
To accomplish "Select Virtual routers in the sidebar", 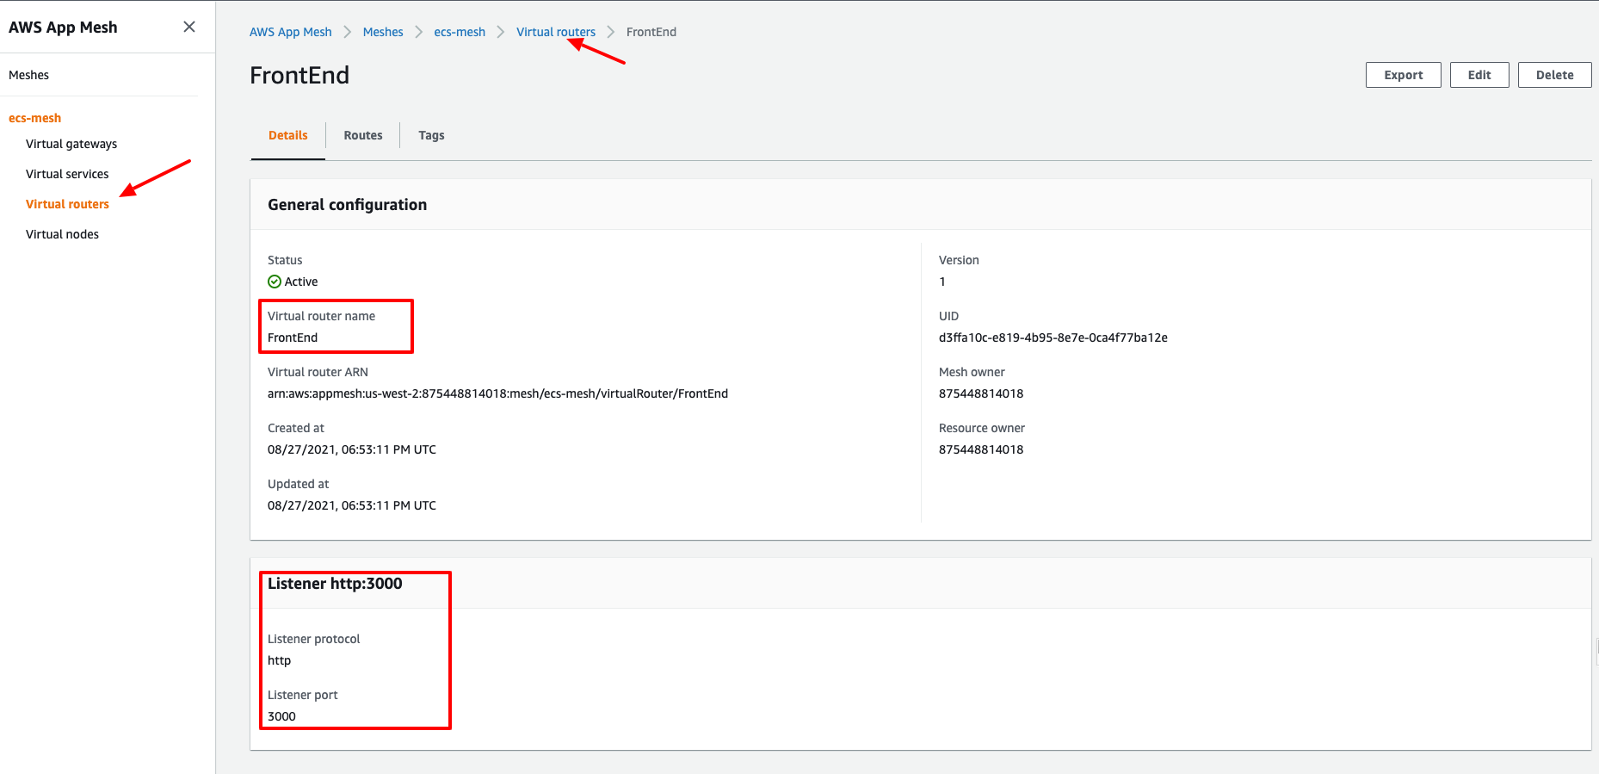I will click(67, 204).
